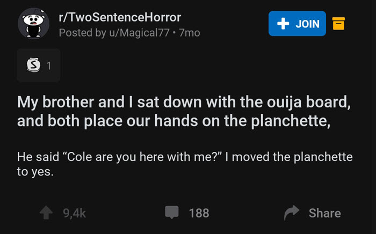376x234 pixels.
Task: Join the subreddit with the JOIN button
Action: (297, 24)
